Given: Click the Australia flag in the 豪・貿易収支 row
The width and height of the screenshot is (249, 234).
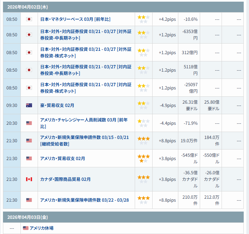Looking at the screenshot, I should (x=29, y=105).
